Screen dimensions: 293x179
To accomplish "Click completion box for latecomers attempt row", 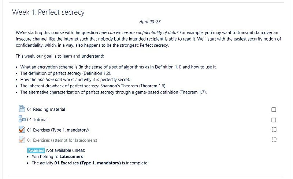I will pyautogui.click(x=274, y=140).
